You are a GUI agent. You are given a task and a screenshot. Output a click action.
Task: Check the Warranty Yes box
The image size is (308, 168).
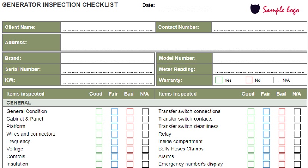tap(219, 80)
